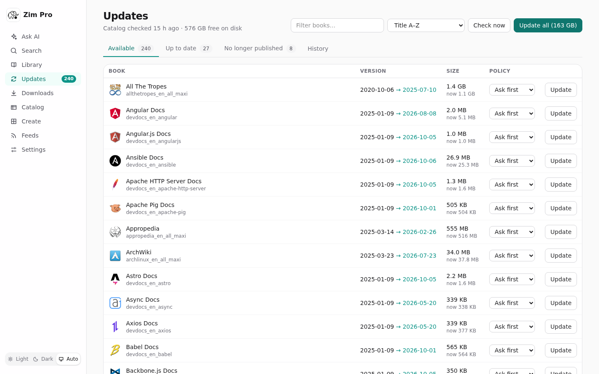
Task: Select the Auto theme option
Action: pyautogui.click(x=68, y=359)
